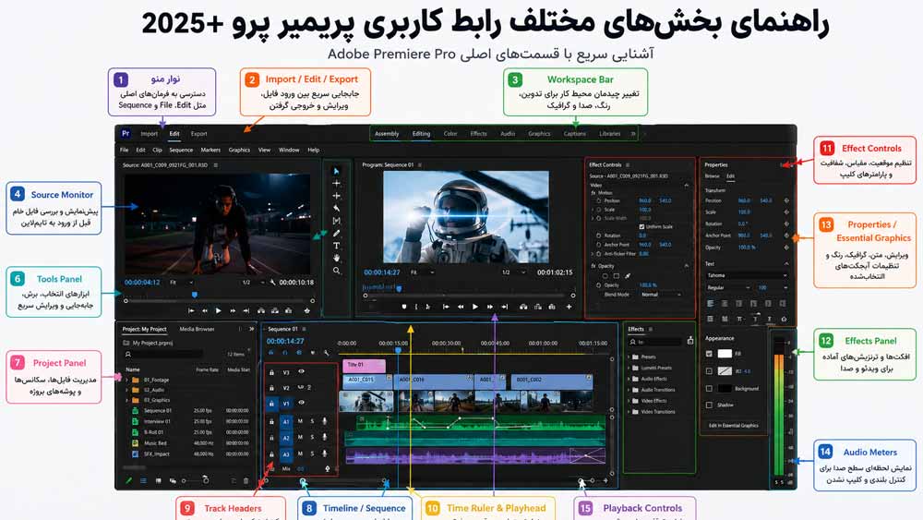Open timeline wrench display settings

[326, 353]
